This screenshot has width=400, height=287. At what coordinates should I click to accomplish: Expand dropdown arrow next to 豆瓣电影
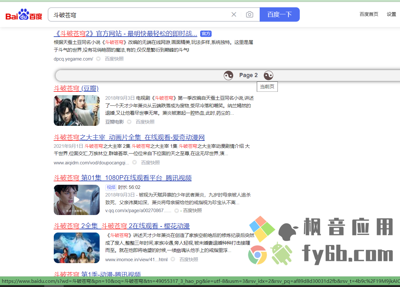pyautogui.click(x=129, y=122)
